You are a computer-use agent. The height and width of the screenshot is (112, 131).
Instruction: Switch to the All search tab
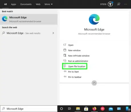5,4
